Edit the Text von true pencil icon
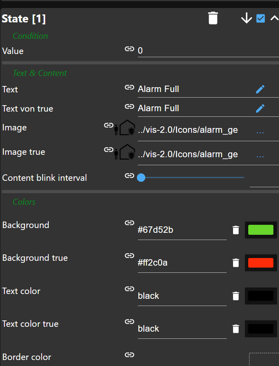Screen dimensions: 279x366 (260, 108)
